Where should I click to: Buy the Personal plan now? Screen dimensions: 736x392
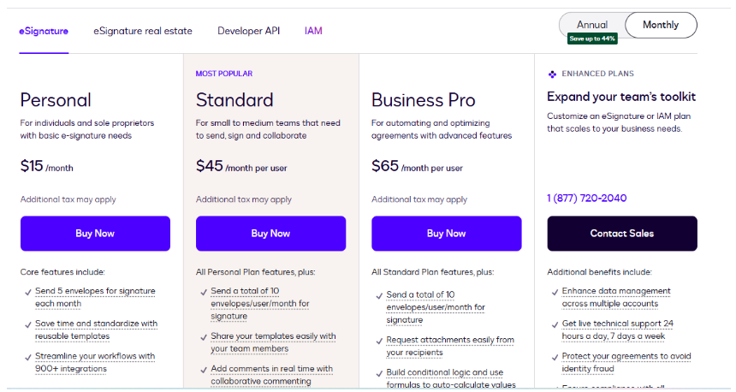tap(95, 234)
